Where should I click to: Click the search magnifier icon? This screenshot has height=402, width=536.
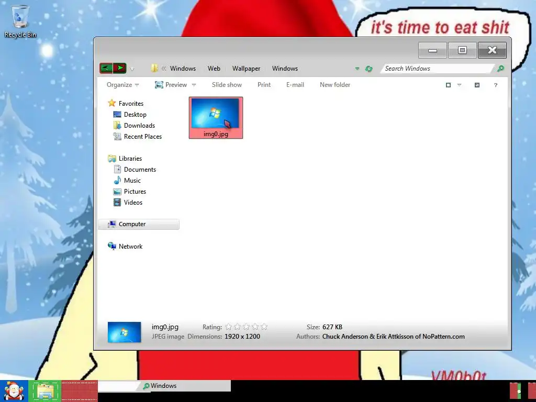coord(500,69)
